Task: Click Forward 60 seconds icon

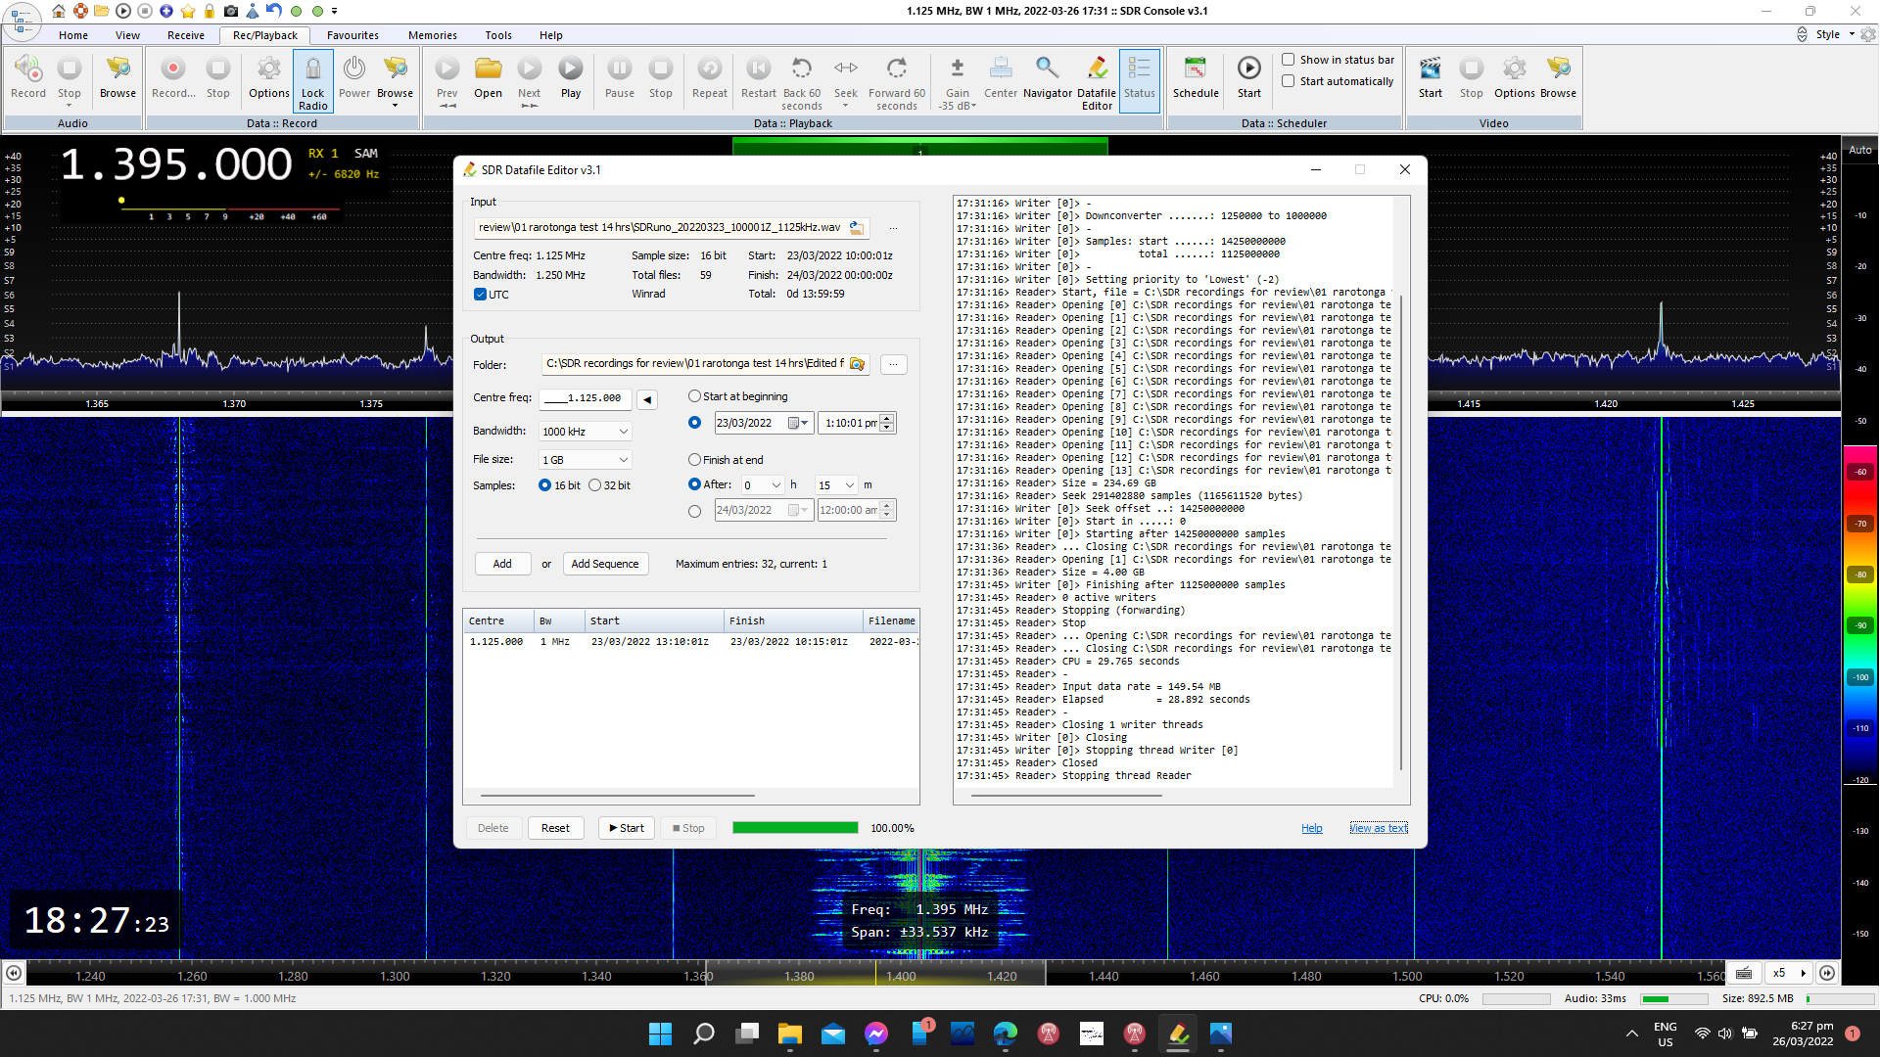Action: 896,69
